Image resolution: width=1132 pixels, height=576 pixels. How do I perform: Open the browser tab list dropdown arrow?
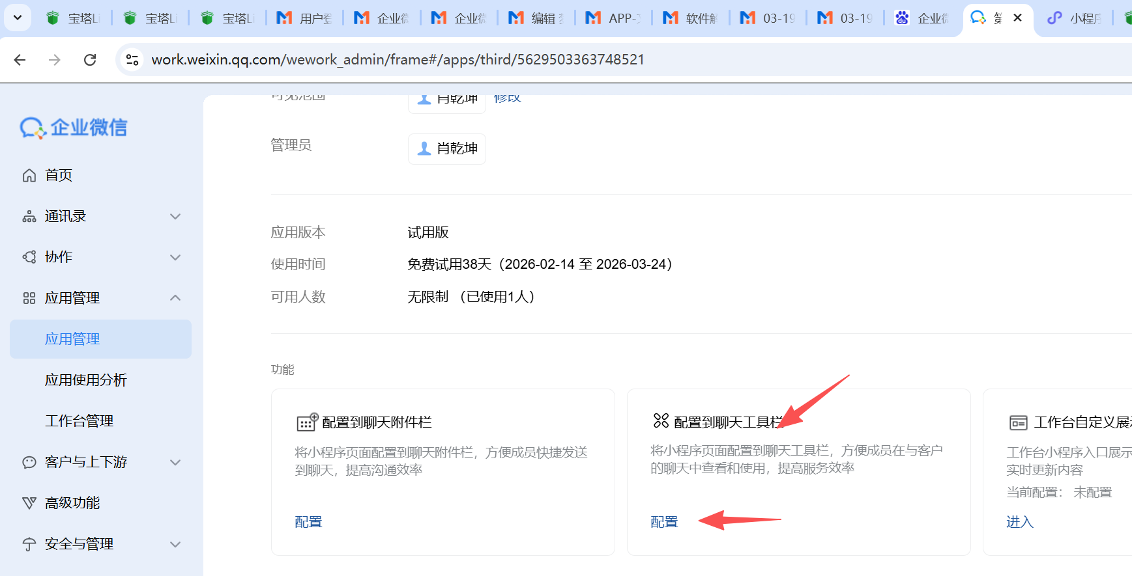[x=18, y=18]
